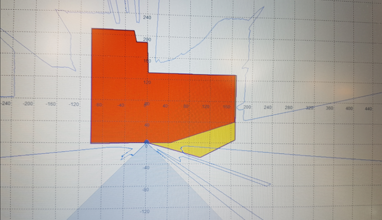Select the red protective field area
The image size is (382, 220).
pos(164,99)
